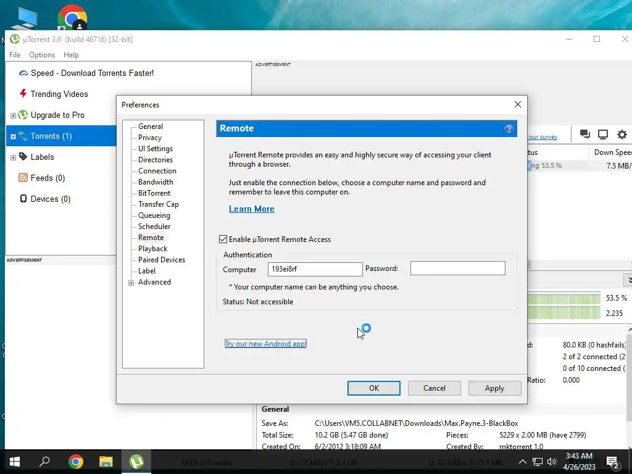Click the Chrome desktop shortcut icon
This screenshot has height=474, width=632.
pos(72,18)
